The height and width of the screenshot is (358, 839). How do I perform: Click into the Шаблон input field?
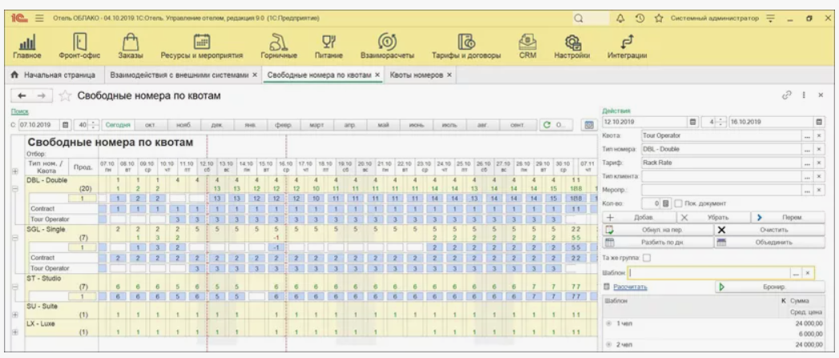pyautogui.click(x=708, y=272)
